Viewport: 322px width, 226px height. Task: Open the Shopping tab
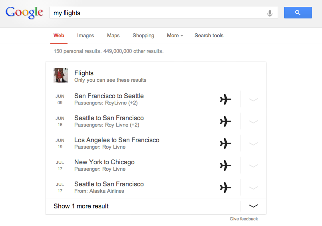[x=143, y=36]
